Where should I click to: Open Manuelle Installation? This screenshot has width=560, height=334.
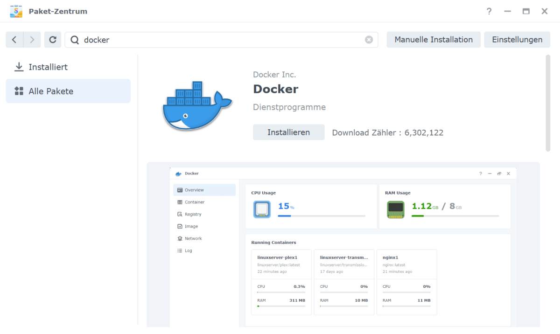[434, 40]
